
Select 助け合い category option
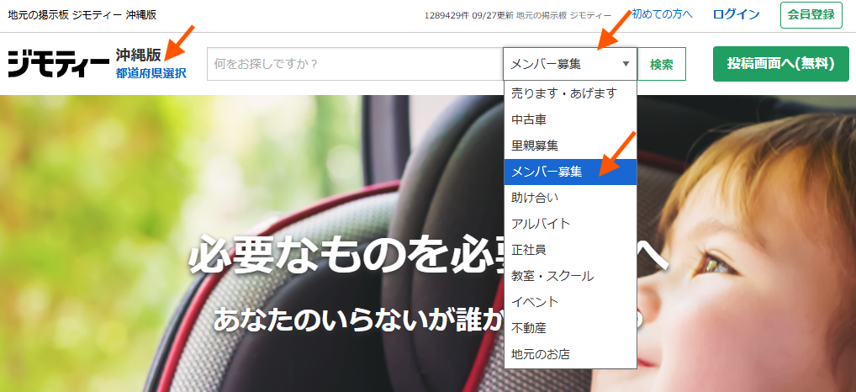coord(535,198)
